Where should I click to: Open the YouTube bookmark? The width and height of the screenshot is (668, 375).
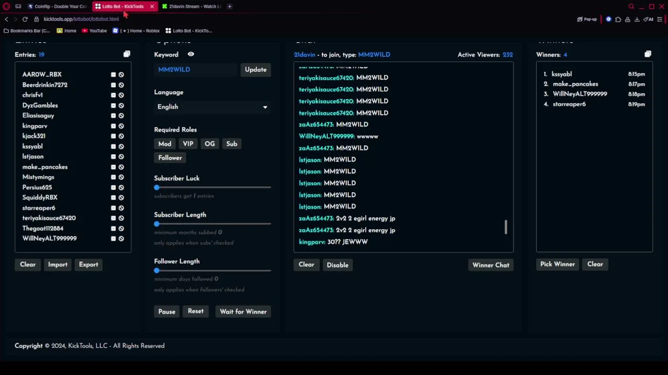[94, 31]
